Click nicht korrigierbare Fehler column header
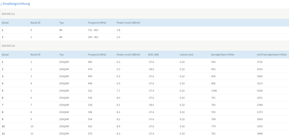 pos(272,55)
